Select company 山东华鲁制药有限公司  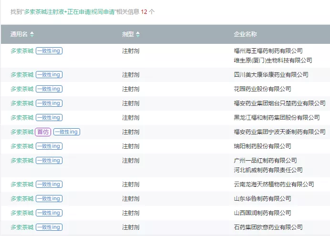coord(262,198)
